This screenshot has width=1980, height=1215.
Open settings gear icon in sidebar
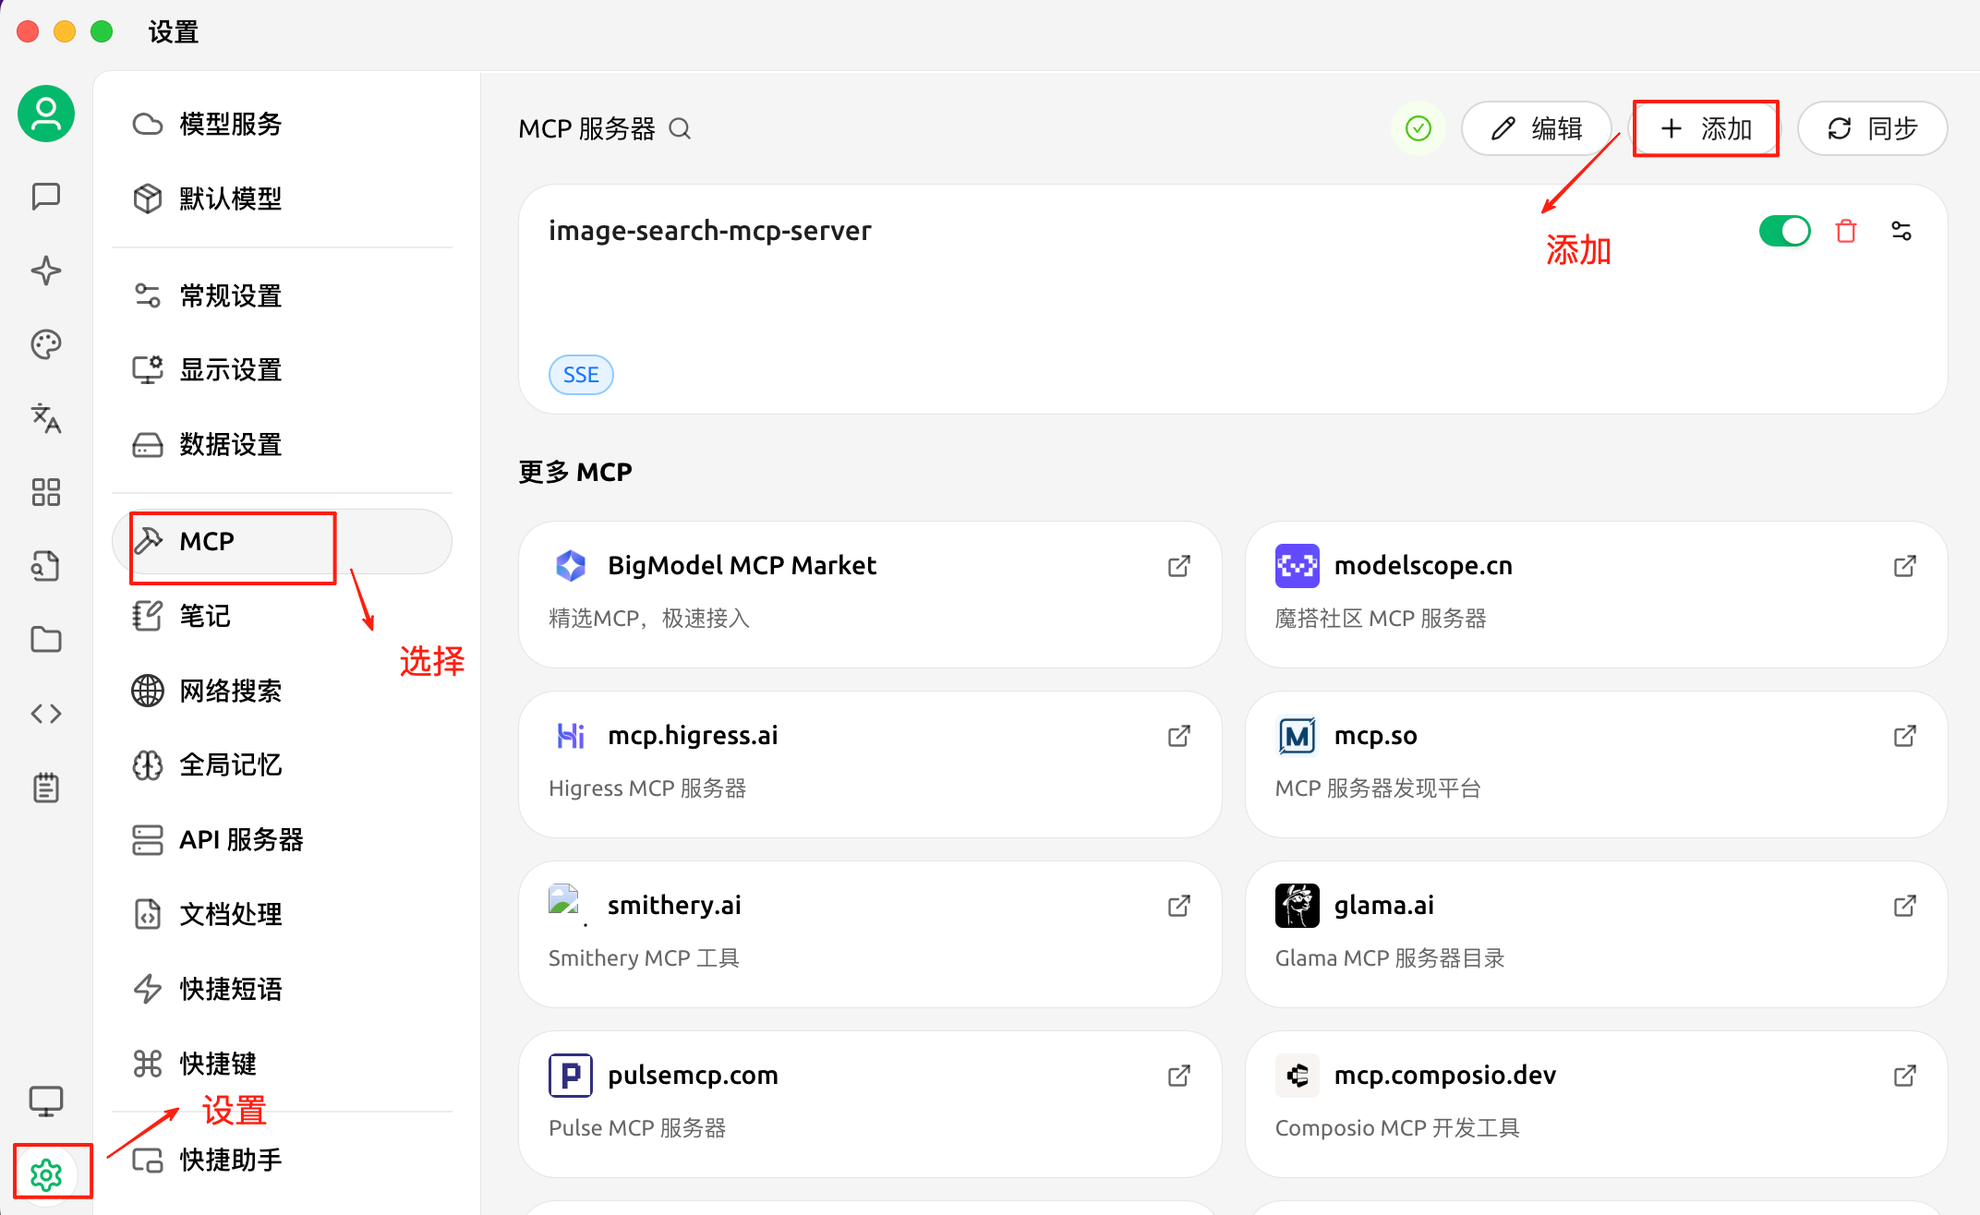(x=46, y=1174)
